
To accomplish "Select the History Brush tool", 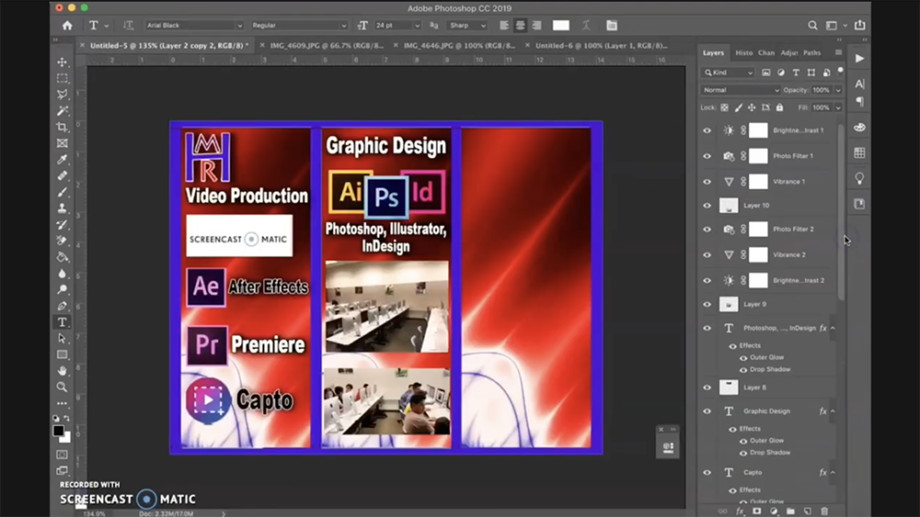I will tap(63, 224).
